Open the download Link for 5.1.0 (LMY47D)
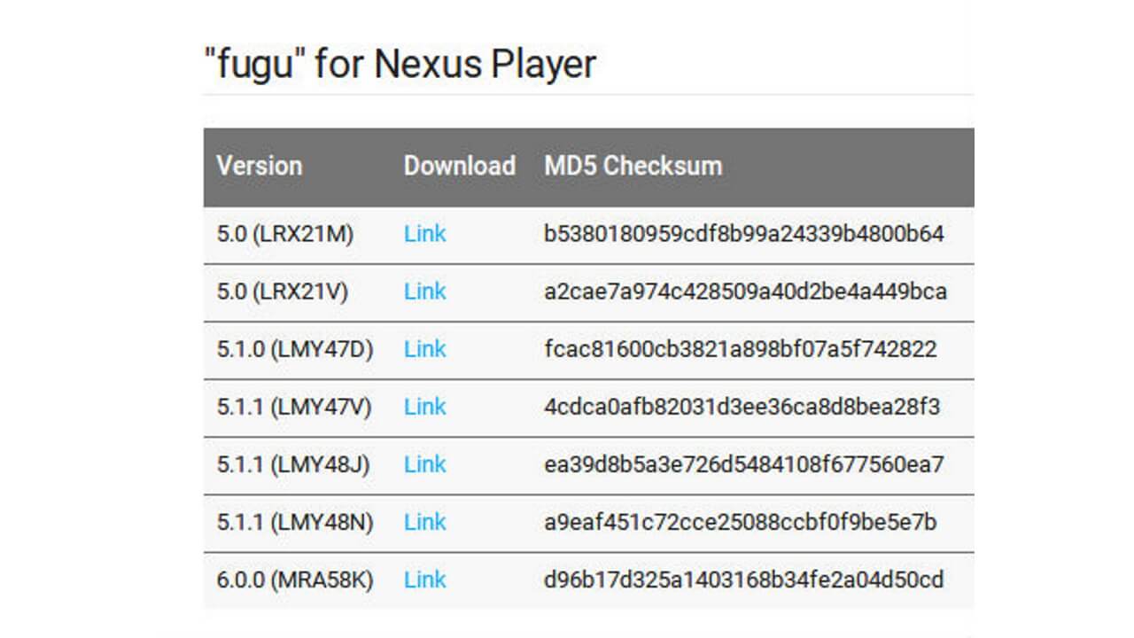Viewport: 1134px width, 638px height. (425, 349)
